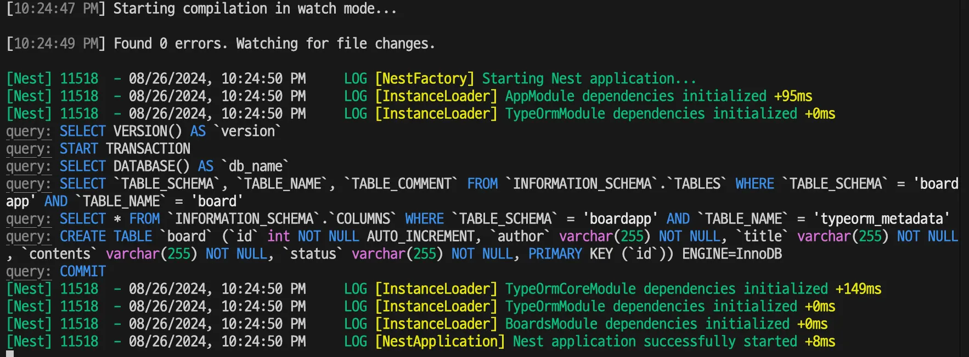Click the "START TRANSACTION" query text
Screen dimensions: 969x357
125,149
